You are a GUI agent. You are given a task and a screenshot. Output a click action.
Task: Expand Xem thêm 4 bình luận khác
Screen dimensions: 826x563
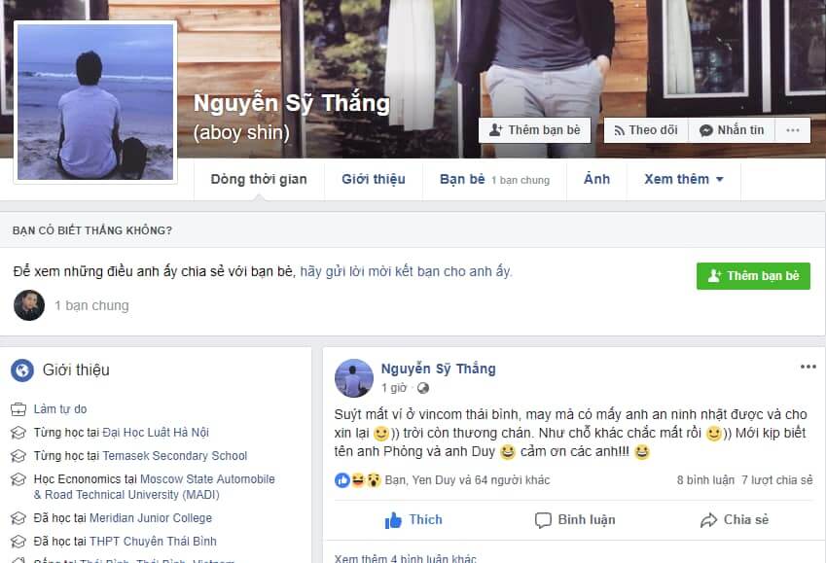pyautogui.click(x=405, y=558)
